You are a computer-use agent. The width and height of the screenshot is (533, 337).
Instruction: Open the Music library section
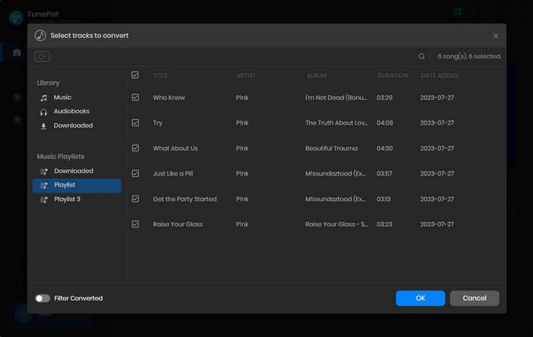click(62, 97)
